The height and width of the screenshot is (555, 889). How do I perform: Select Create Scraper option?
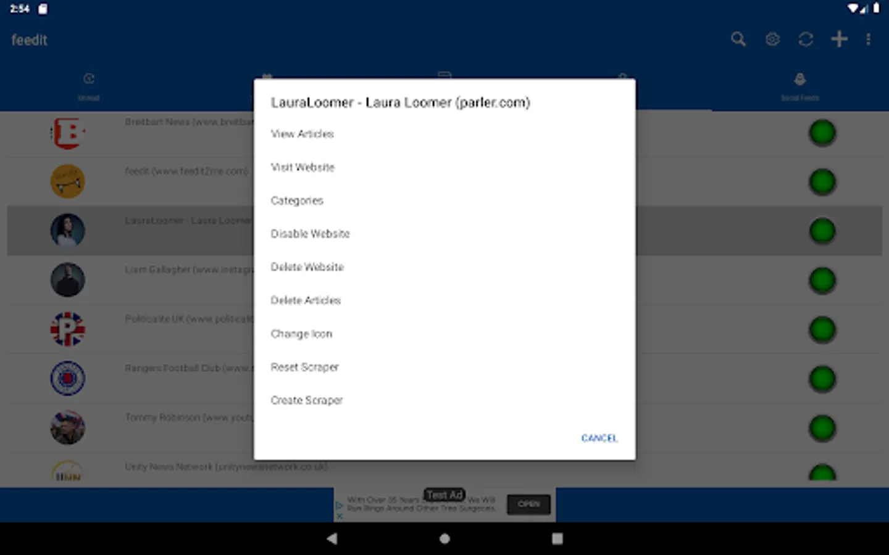click(x=306, y=400)
